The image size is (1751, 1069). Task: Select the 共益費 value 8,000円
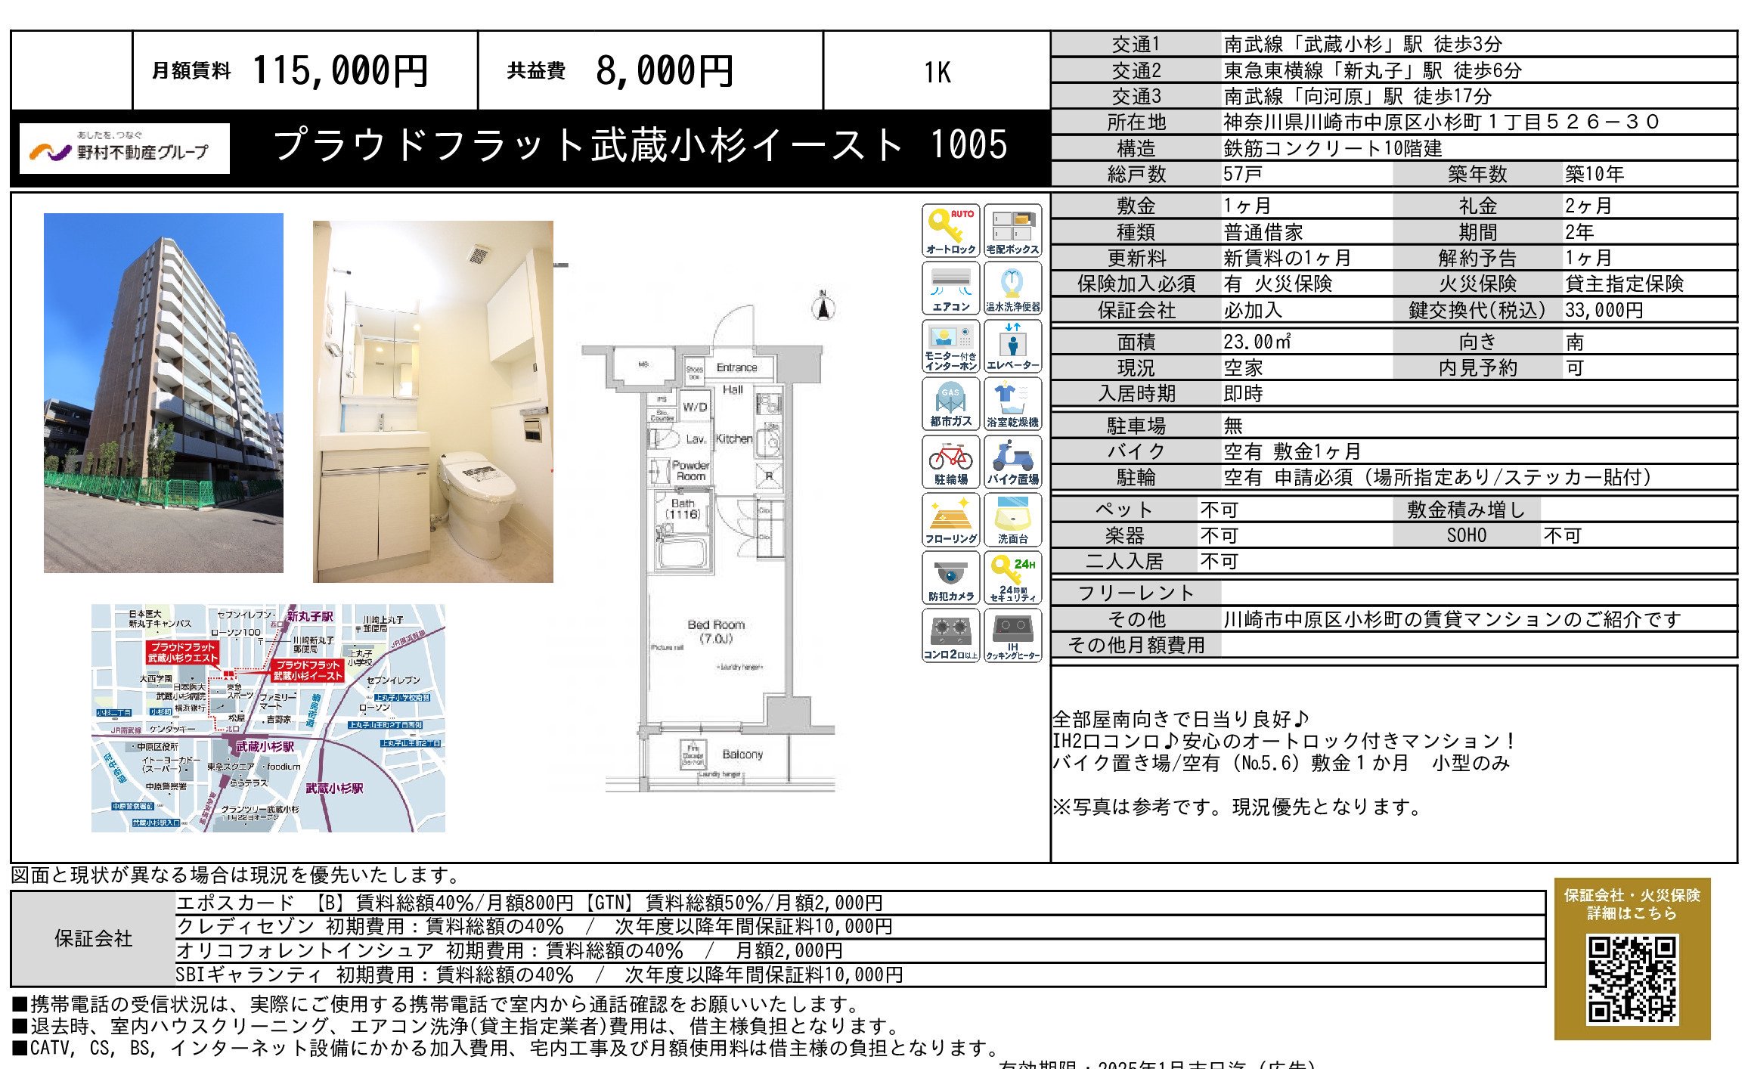point(665,71)
